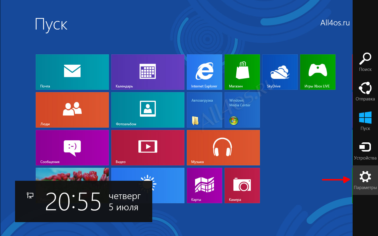Open the Люди people tile
Image resolution: width=378 pixels, height=236 pixels.
tap(72, 110)
